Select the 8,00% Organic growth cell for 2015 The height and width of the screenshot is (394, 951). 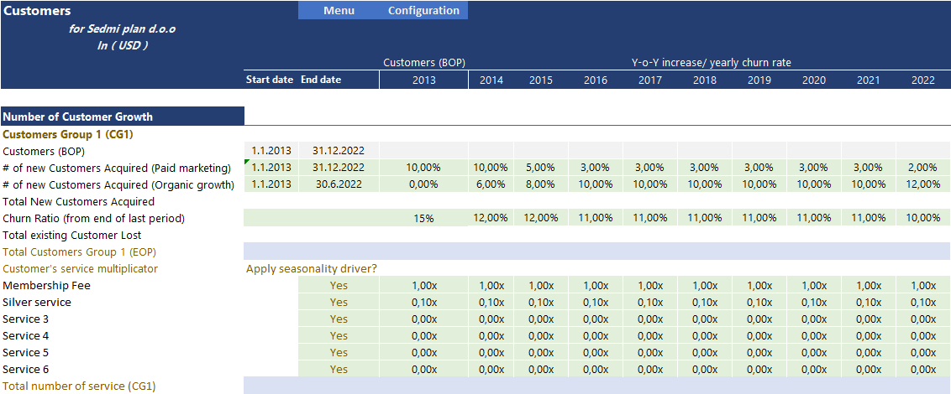(541, 184)
